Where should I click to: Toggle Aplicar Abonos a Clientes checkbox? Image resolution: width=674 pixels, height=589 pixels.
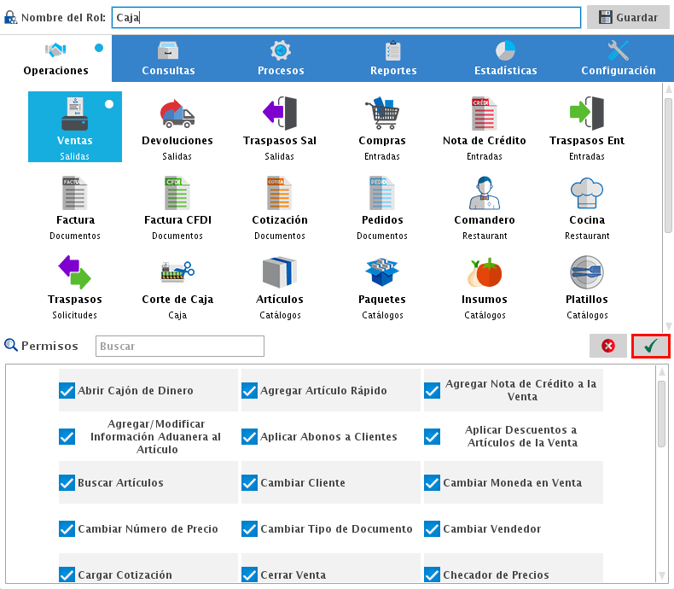(x=250, y=436)
